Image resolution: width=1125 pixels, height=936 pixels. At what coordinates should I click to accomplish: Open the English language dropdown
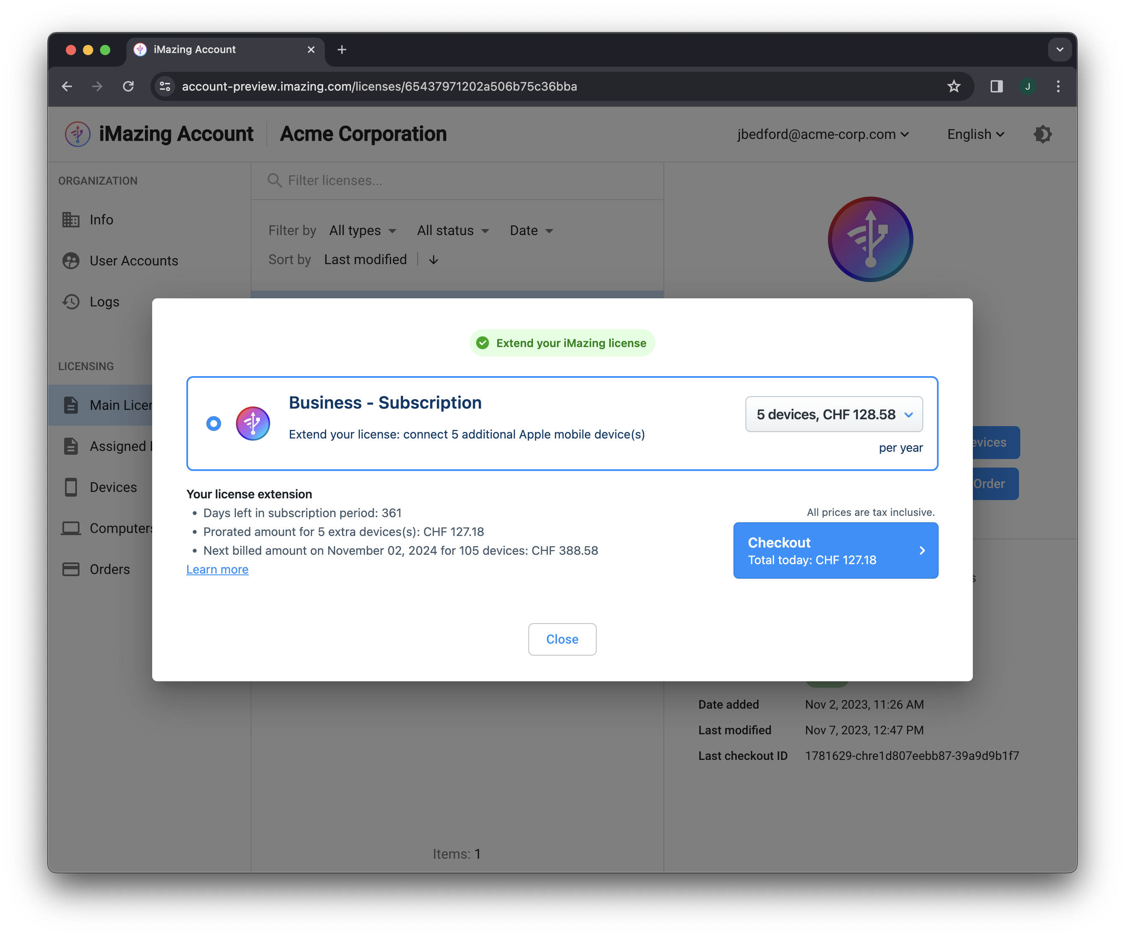[x=975, y=134]
